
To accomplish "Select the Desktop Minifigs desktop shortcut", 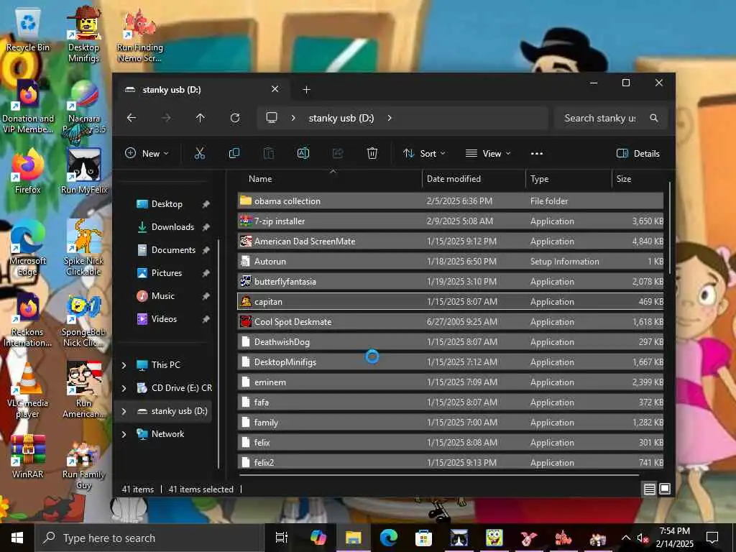I will point(83,34).
